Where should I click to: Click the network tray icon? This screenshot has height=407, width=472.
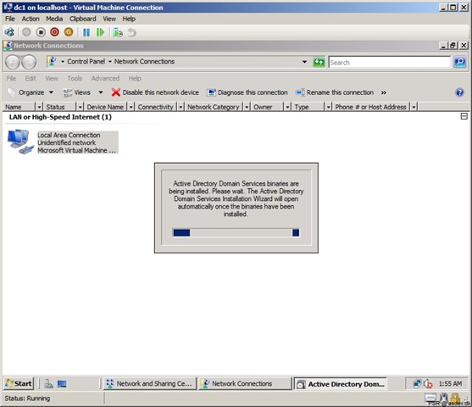coord(417,383)
